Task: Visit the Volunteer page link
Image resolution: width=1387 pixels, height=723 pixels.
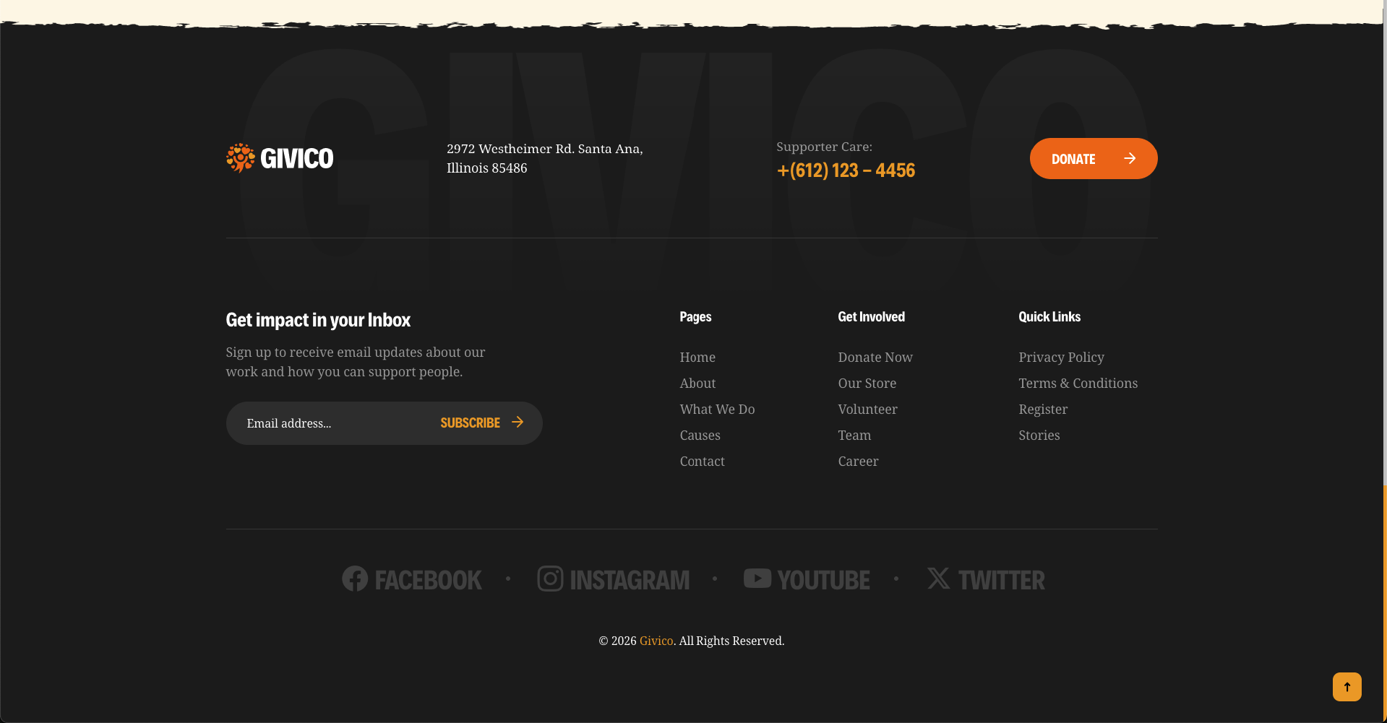Action: tap(867, 410)
